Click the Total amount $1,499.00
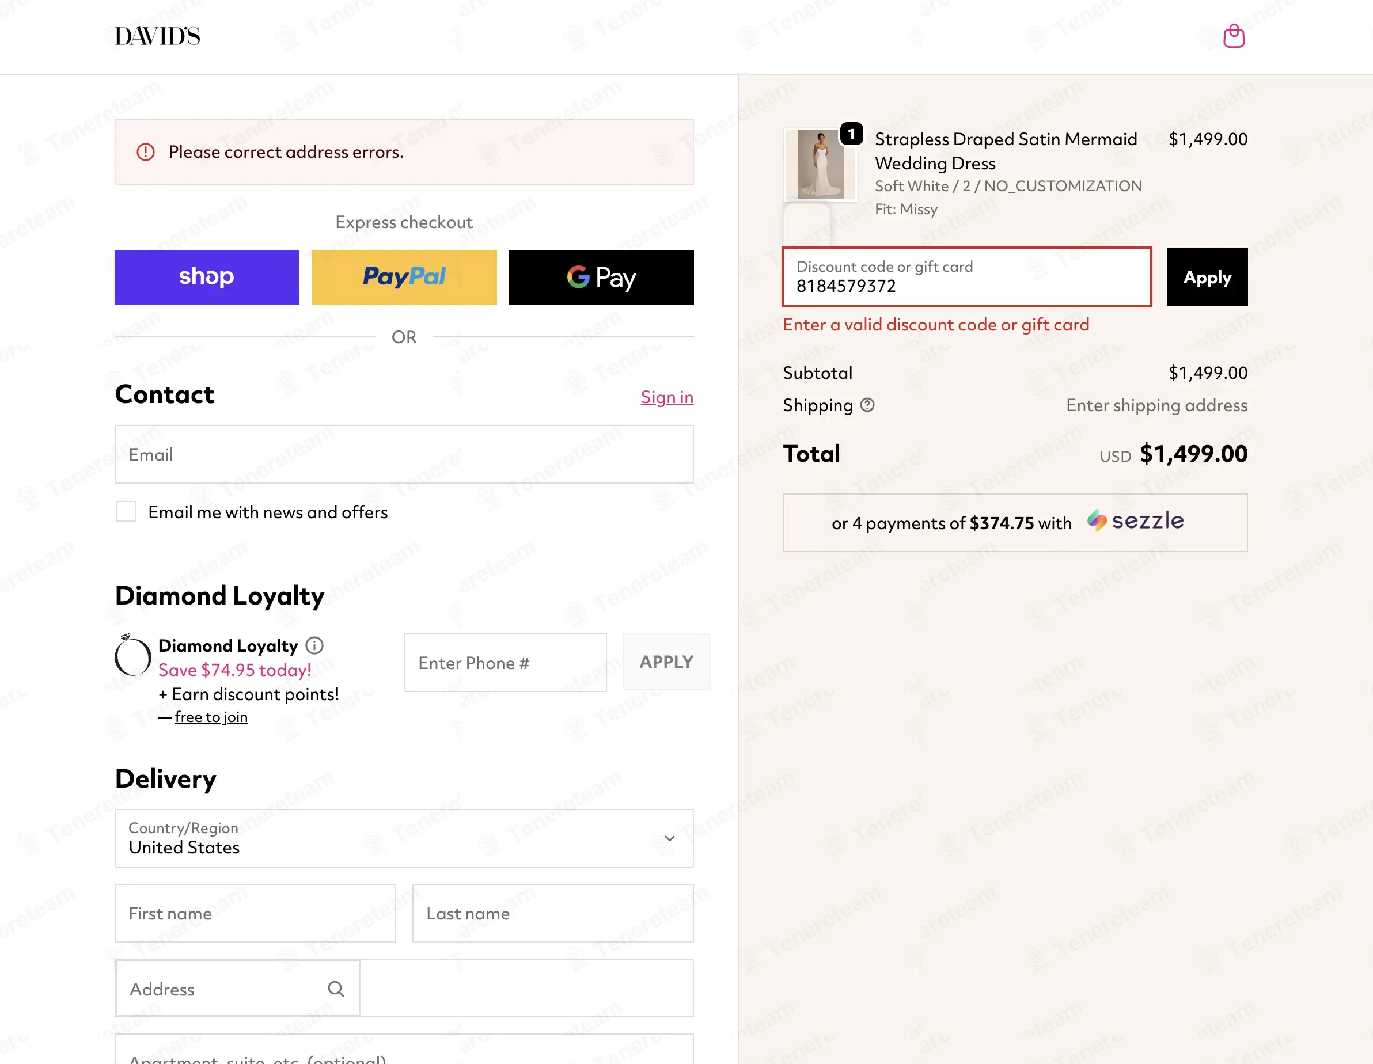 tap(1193, 454)
